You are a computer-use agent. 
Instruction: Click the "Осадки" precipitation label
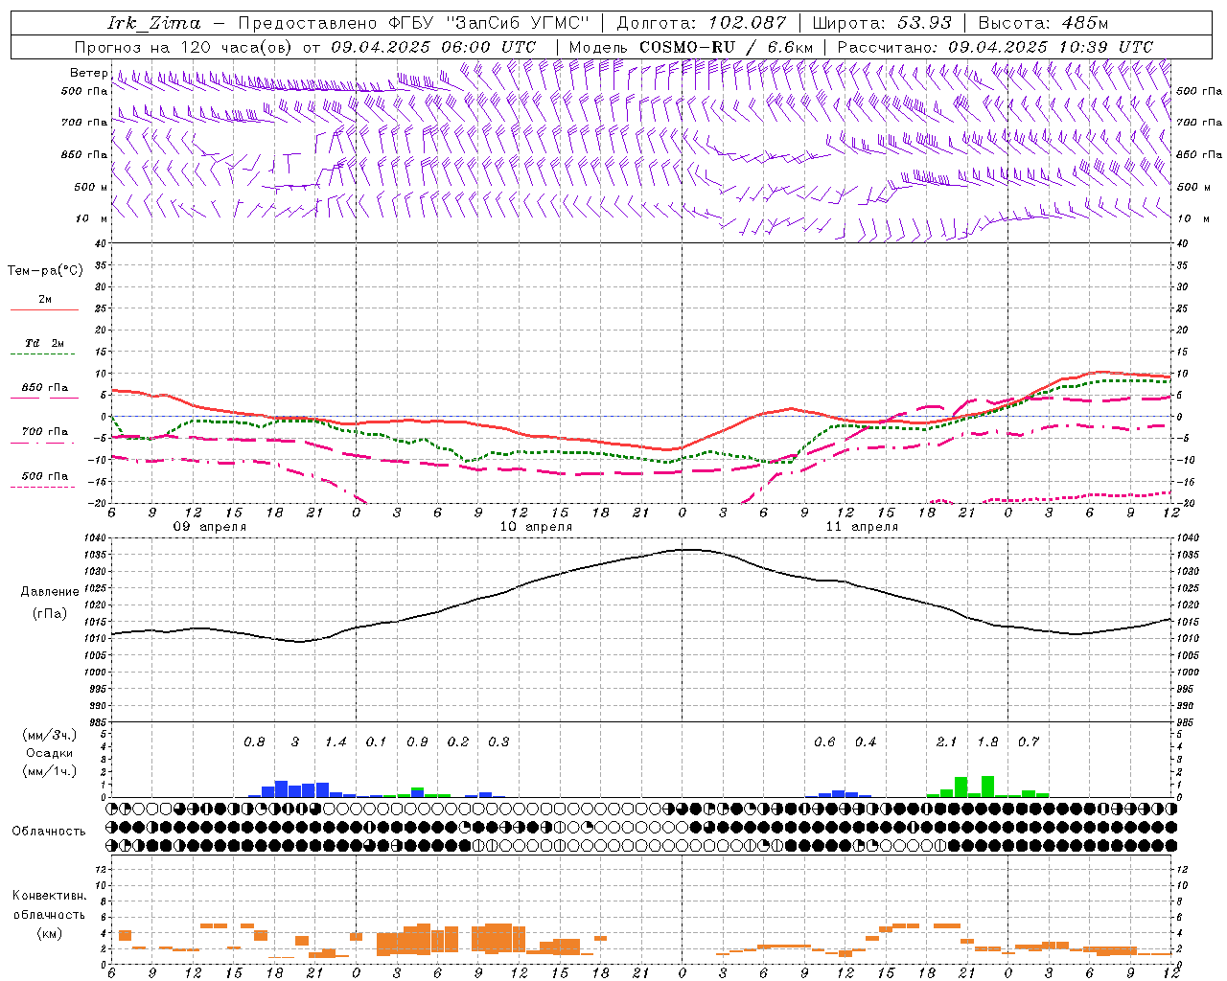coord(50,753)
